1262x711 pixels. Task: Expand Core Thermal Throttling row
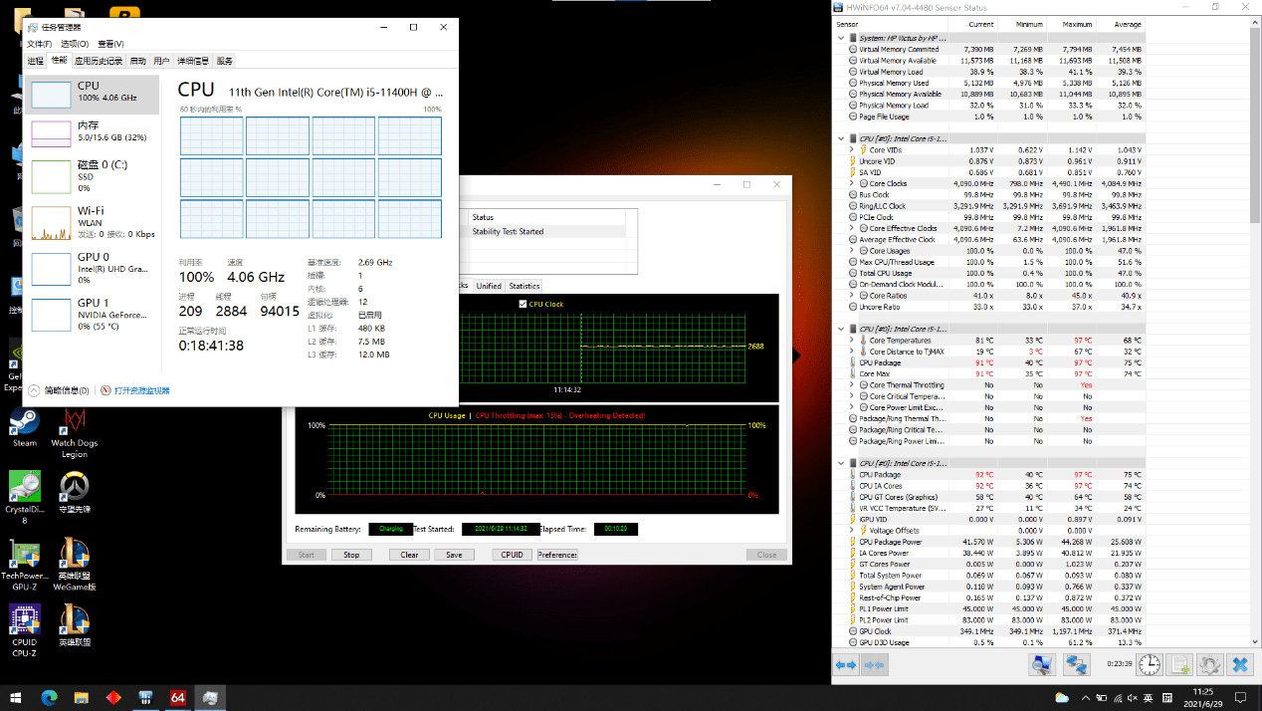point(852,385)
